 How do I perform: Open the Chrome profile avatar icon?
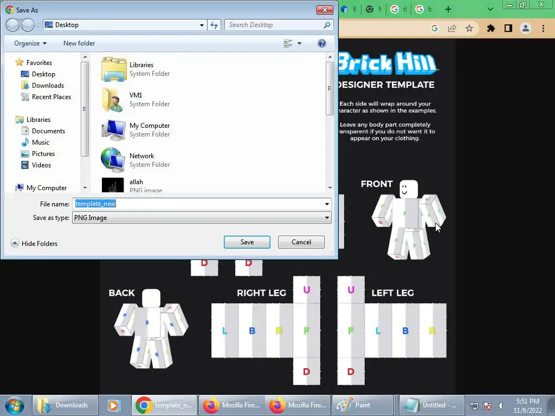pyautogui.click(x=526, y=28)
